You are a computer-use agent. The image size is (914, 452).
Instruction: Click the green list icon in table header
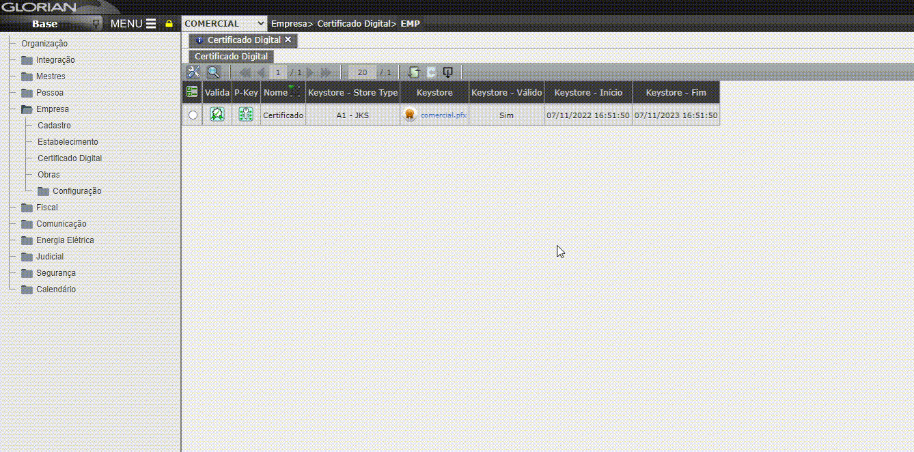click(x=192, y=92)
